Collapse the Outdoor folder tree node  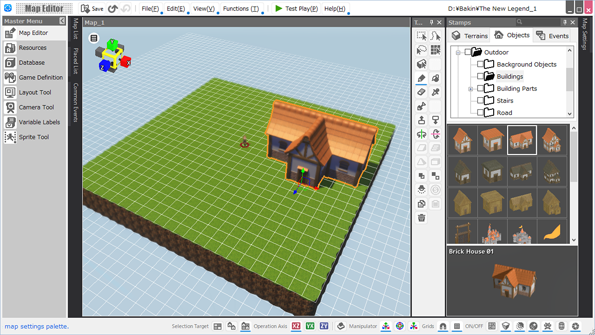(458, 53)
